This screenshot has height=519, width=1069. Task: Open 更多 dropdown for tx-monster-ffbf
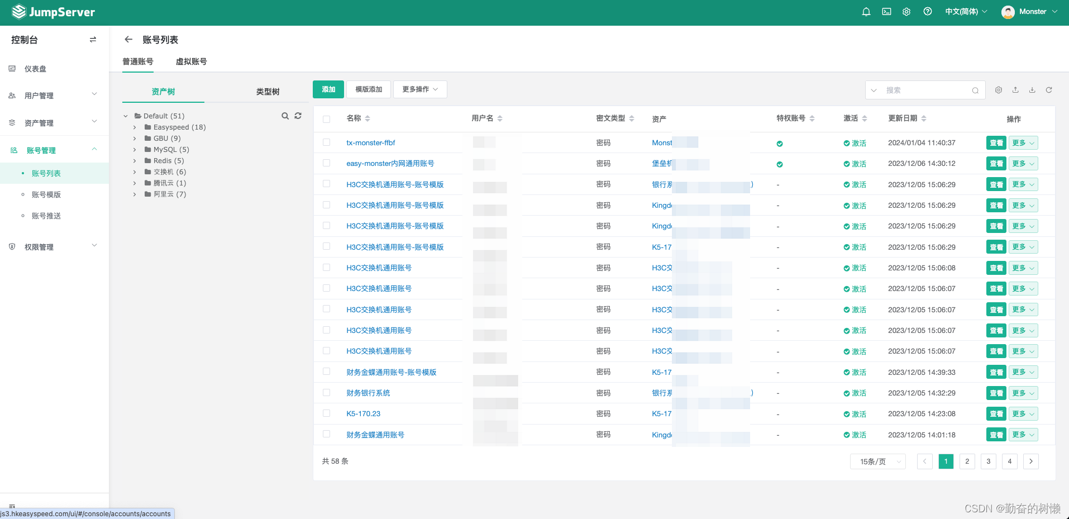click(x=1024, y=143)
